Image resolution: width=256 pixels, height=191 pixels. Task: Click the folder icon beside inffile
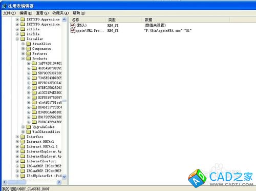[x=23, y=29]
